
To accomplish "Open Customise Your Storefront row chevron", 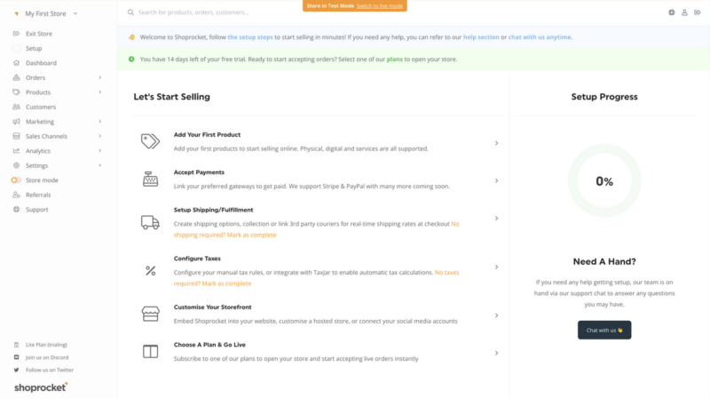I will 496,315.
